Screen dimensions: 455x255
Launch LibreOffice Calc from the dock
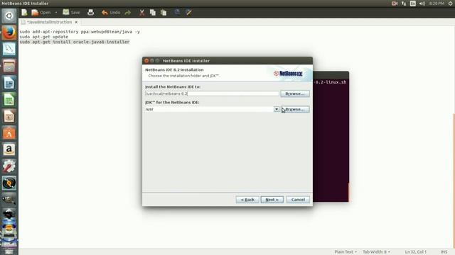(x=9, y=100)
